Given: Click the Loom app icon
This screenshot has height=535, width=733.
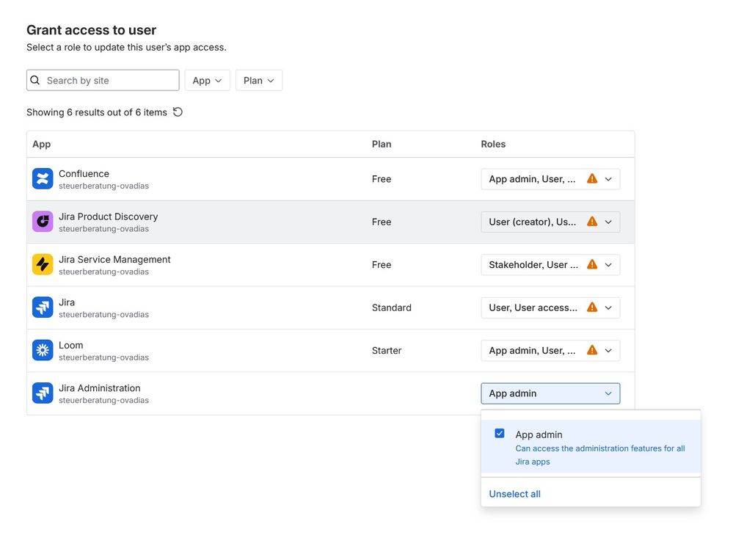Looking at the screenshot, I should [x=43, y=350].
